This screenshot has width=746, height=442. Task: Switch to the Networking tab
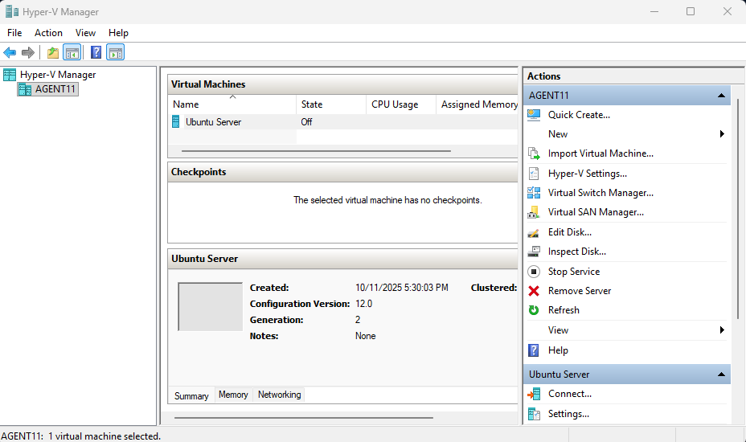tap(279, 395)
